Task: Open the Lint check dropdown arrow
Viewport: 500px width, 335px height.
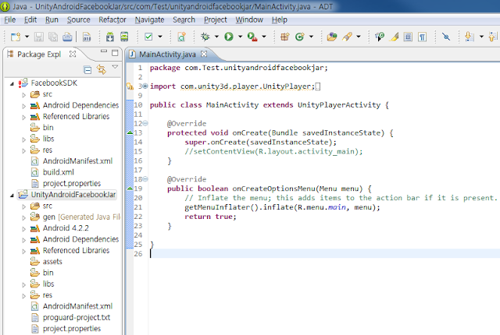Action: (x=160, y=37)
